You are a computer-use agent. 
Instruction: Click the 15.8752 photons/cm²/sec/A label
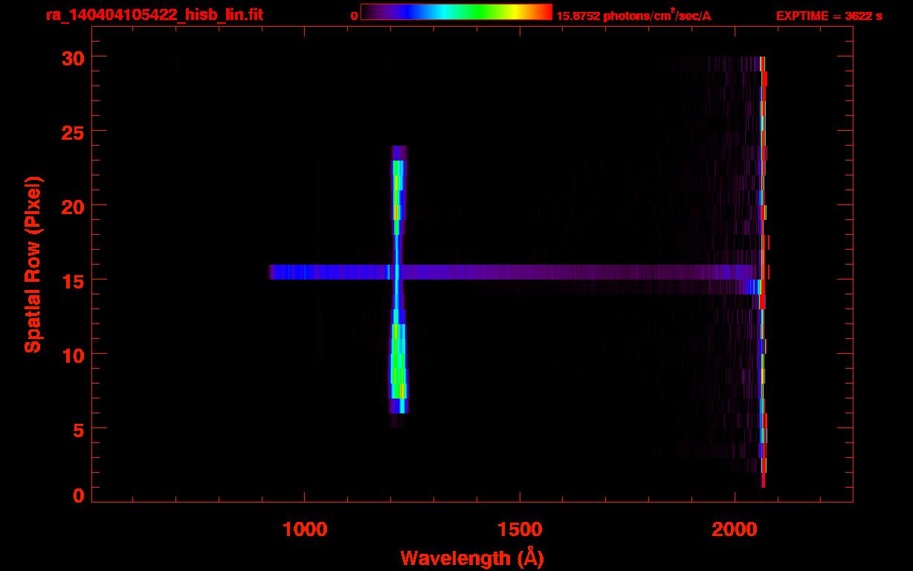pyautogui.click(x=633, y=16)
